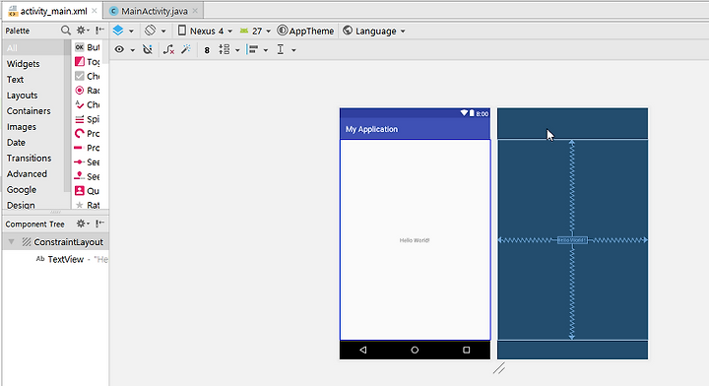Select ConstraintLayout in Component Tree
Image resolution: width=709 pixels, height=386 pixels.
click(x=55, y=242)
